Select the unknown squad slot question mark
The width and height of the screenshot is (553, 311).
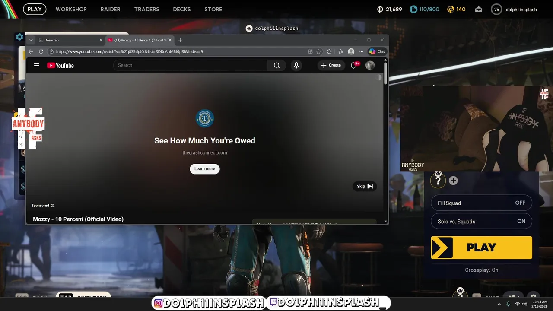[438, 180]
